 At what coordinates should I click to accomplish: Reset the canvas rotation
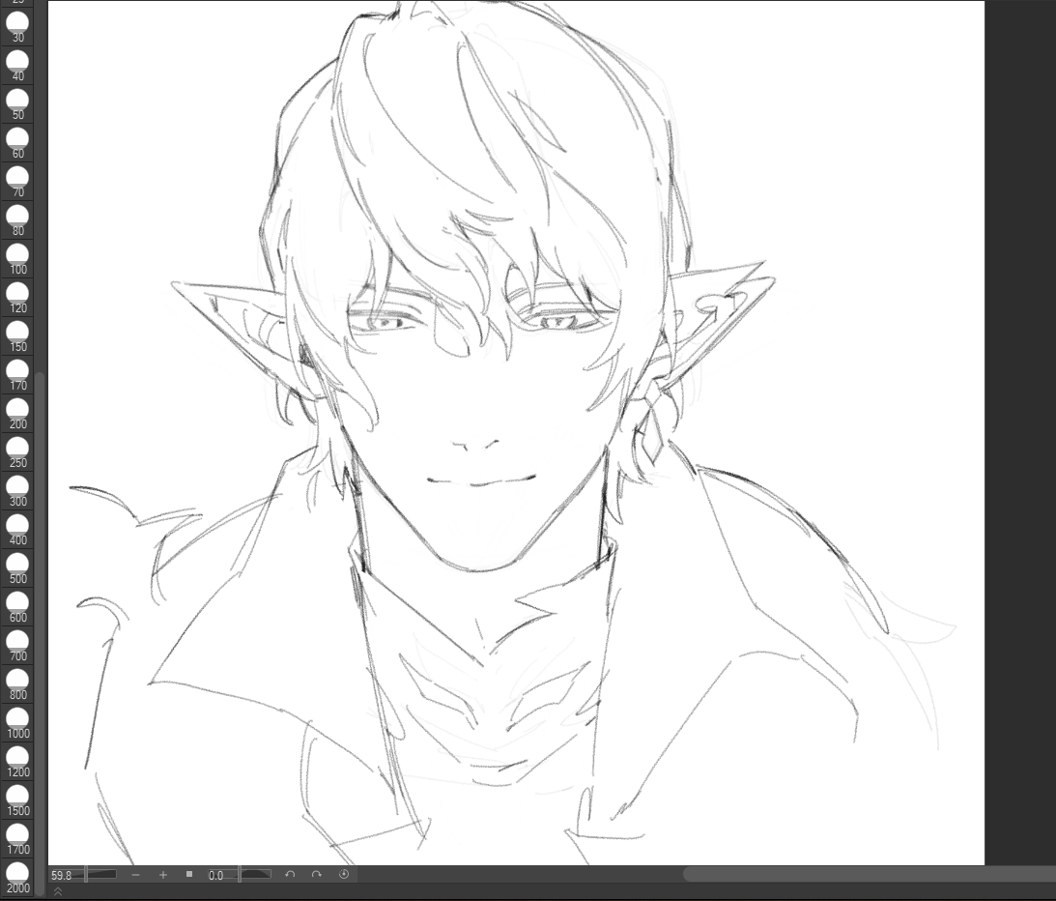[x=344, y=875]
